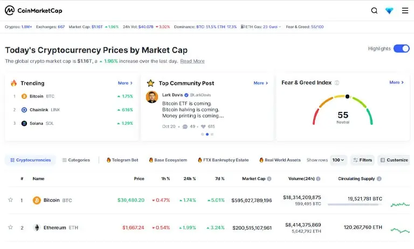This screenshot has width=414, height=249.
Task: Click the Bitcoin icon in Trending list
Action: pyautogui.click(x=24, y=96)
